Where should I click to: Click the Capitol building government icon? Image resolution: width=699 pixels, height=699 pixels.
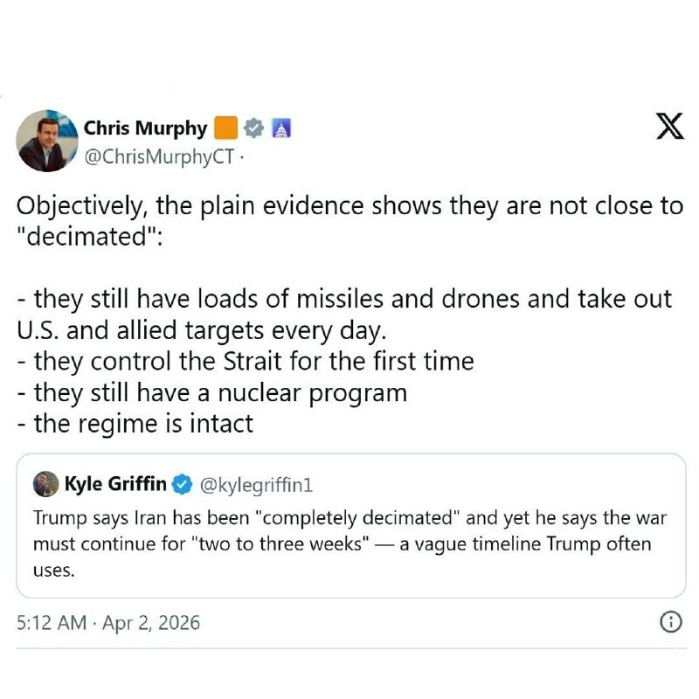[x=280, y=128]
